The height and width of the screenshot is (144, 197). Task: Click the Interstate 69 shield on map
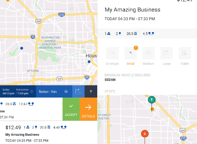87,77
